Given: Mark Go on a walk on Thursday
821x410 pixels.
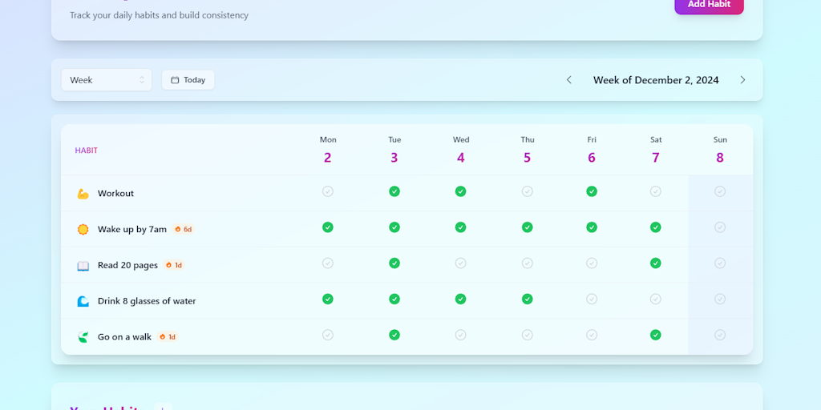Looking at the screenshot, I should pos(528,335).
